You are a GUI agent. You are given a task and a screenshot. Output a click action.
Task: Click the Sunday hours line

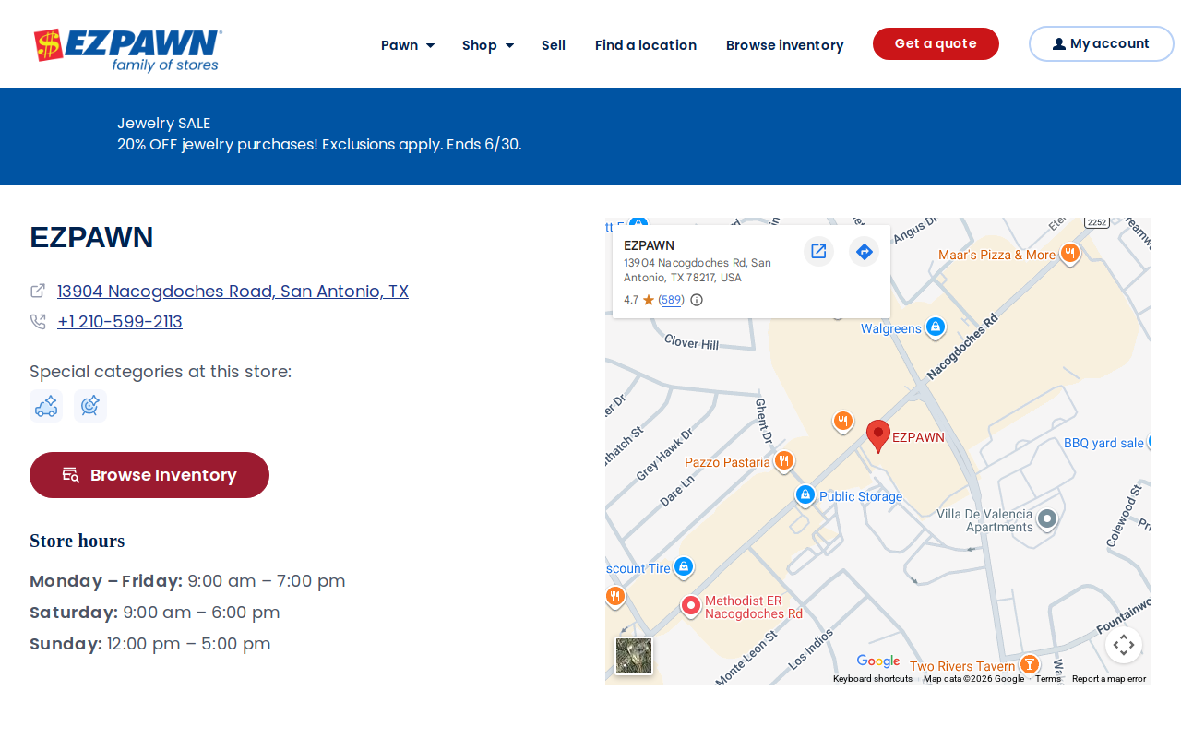150,644
